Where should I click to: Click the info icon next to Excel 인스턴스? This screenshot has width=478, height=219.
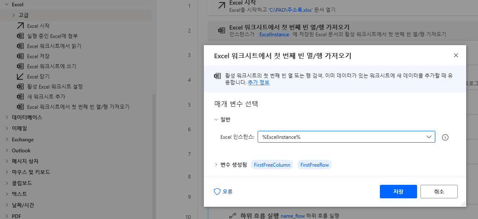pyautogui.click(x=445, y=137)
